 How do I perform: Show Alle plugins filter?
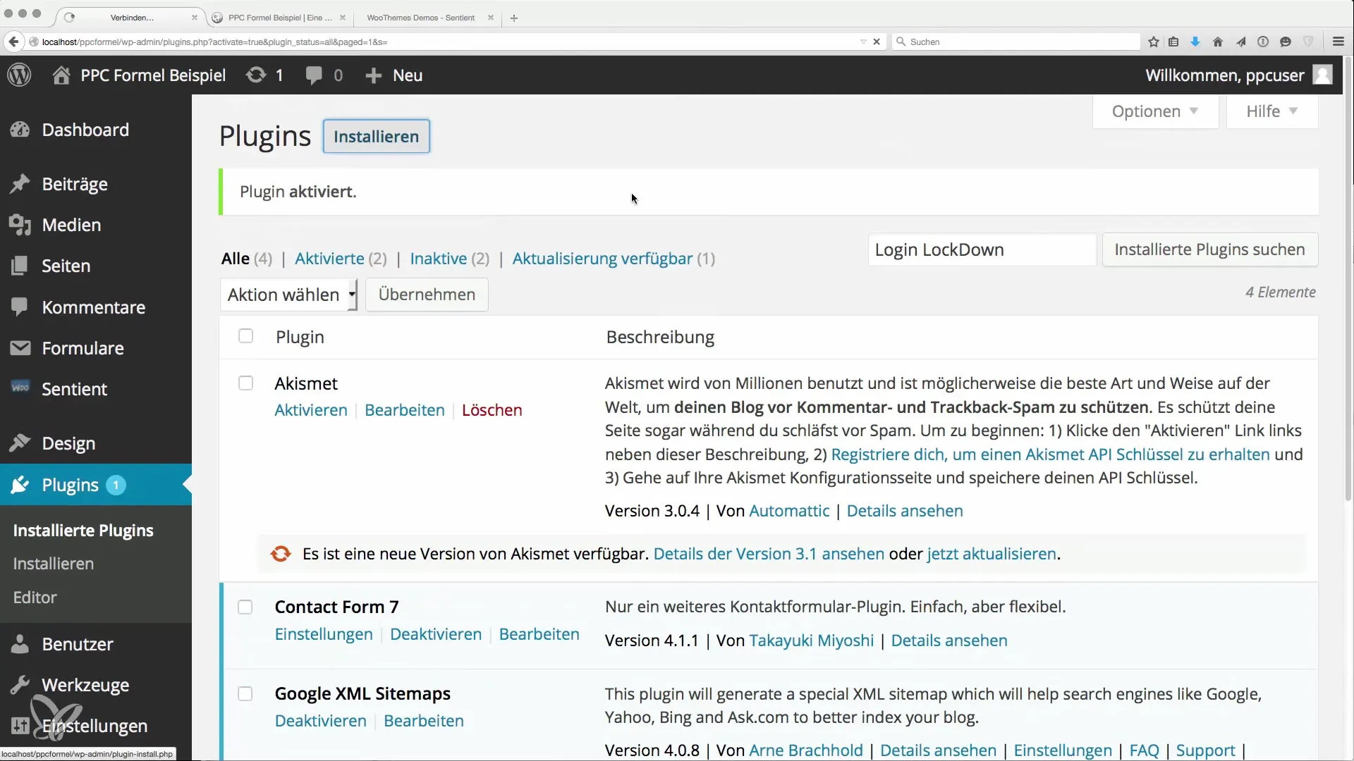235,259
